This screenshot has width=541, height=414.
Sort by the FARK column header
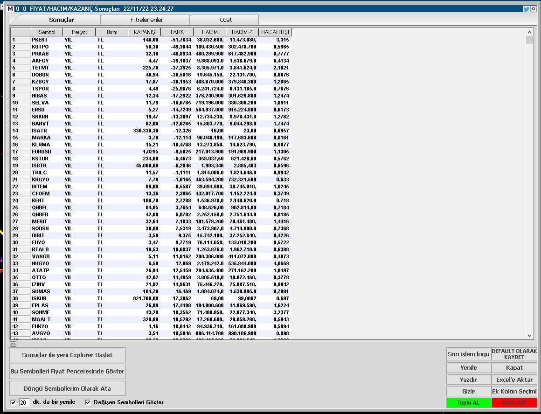click(x=177, y=32)
